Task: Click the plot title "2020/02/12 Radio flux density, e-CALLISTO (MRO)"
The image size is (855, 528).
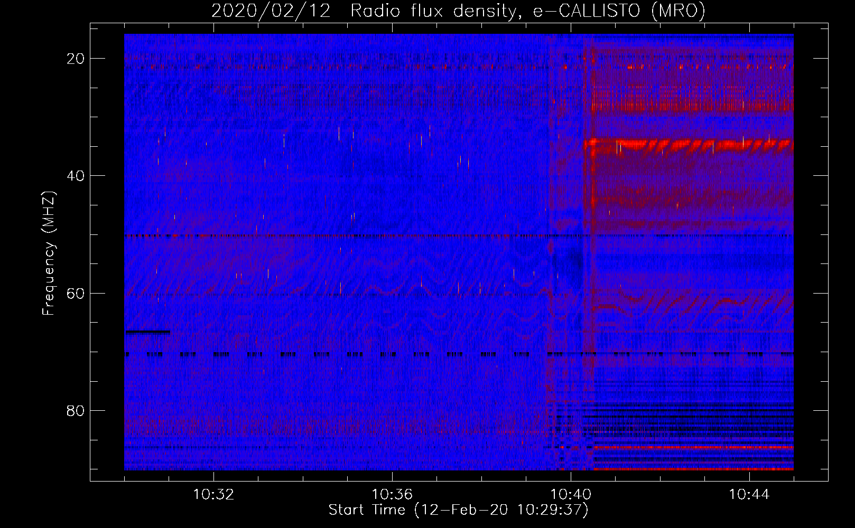Action: tap(458, 11)
